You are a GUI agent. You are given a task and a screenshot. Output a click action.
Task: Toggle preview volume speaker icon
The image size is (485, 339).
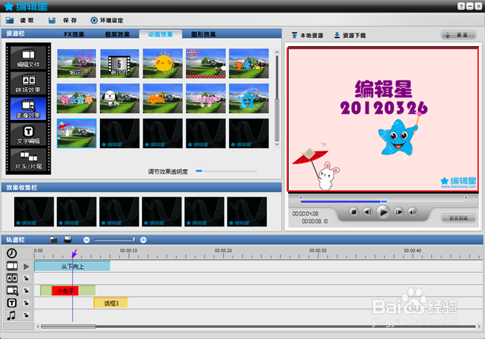[x=413, y=212]
